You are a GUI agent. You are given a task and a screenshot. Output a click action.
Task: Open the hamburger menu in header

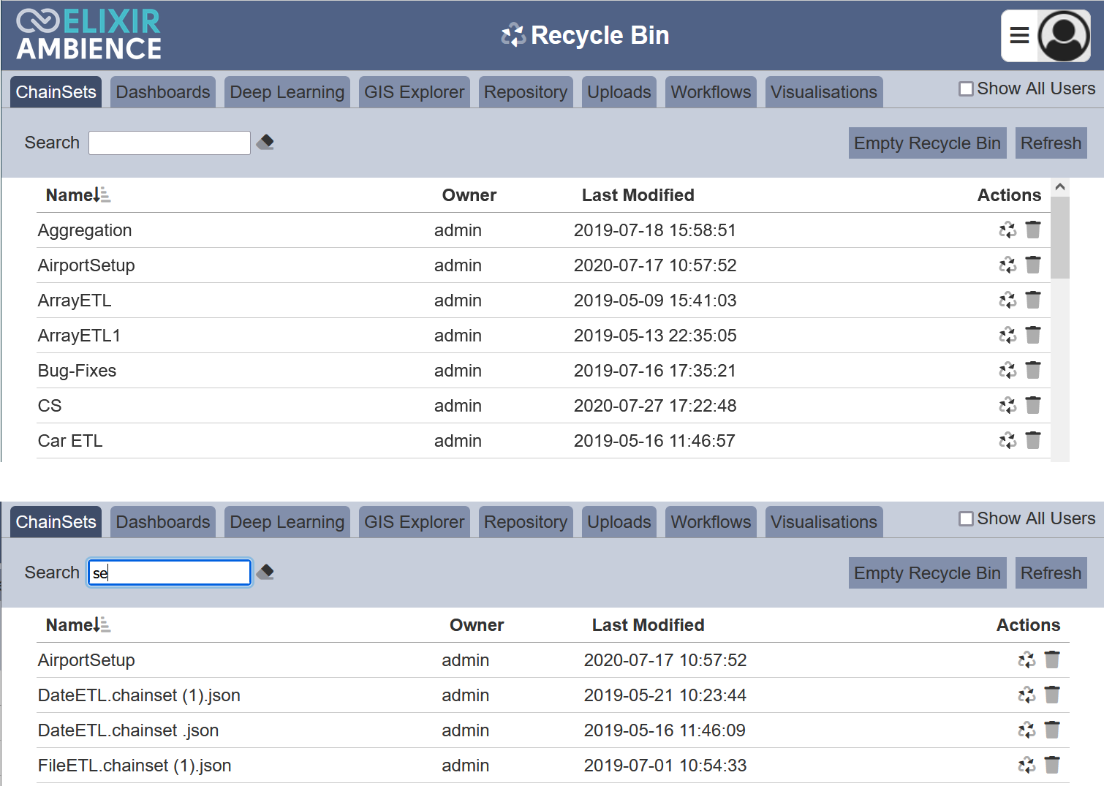tap(1020, 35)
